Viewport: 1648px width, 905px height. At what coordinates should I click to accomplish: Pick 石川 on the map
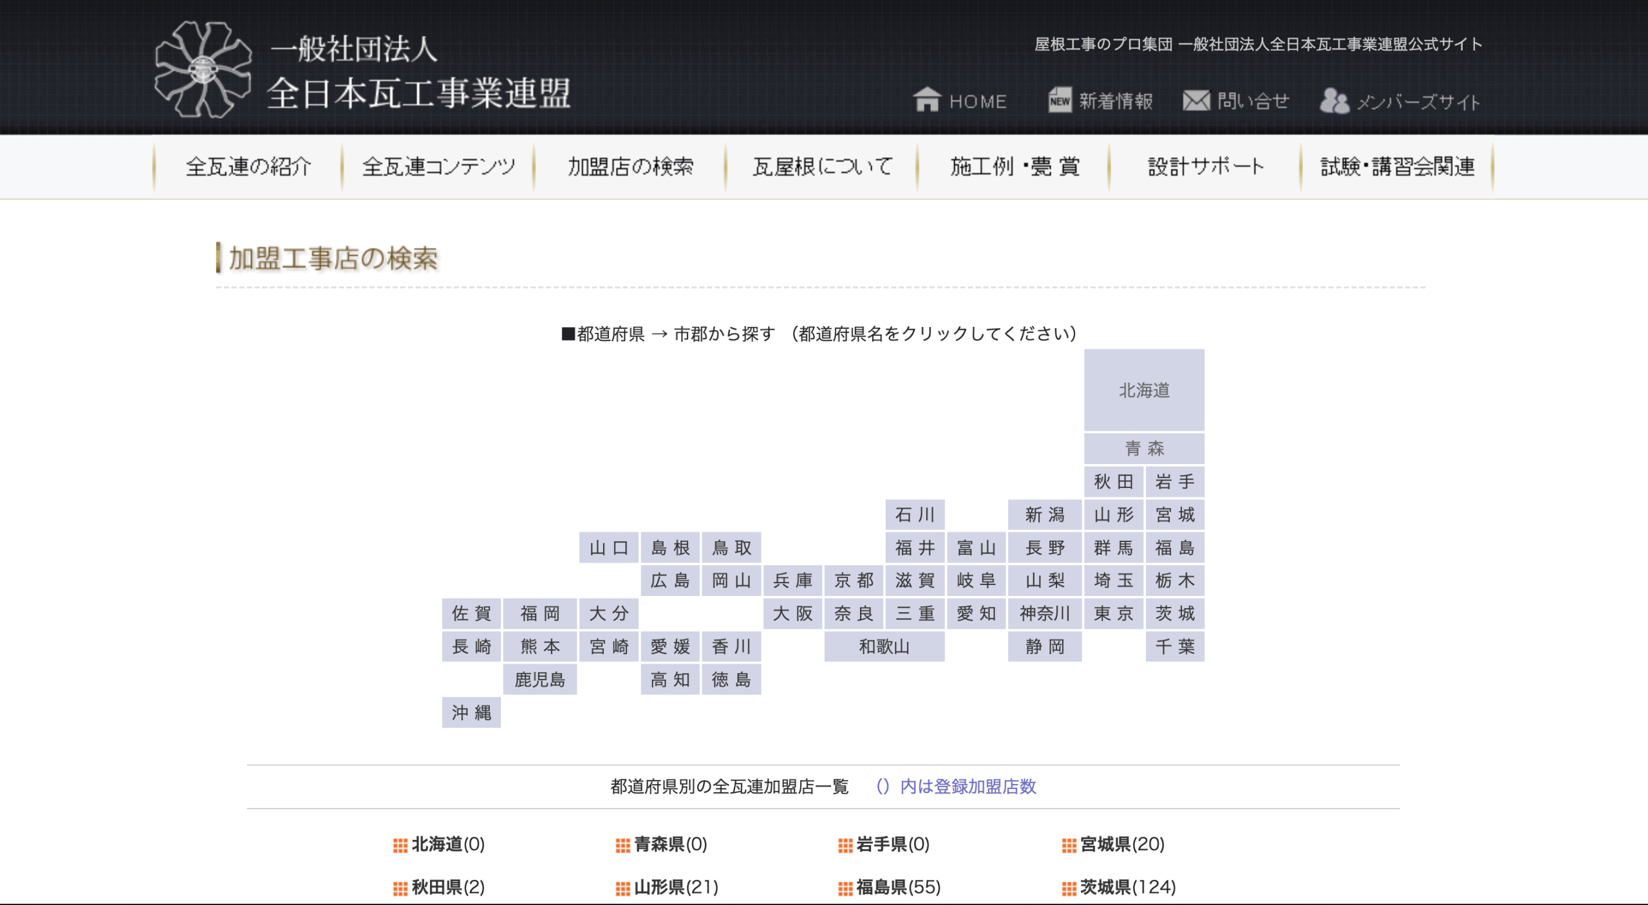pos(915,514)
